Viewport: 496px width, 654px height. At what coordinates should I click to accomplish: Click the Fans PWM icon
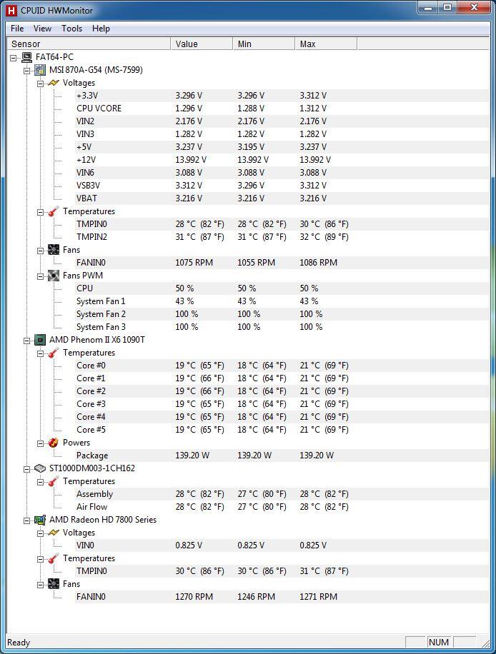coord(54,276)
